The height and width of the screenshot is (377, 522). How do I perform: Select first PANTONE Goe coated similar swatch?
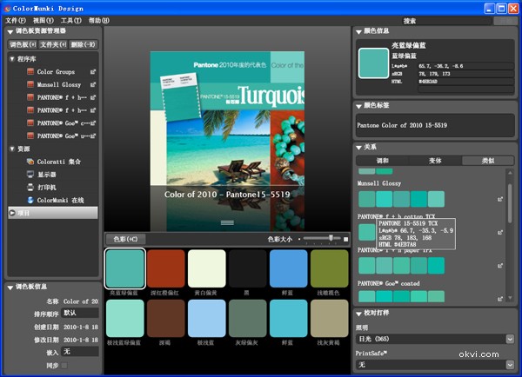[367, 296]
